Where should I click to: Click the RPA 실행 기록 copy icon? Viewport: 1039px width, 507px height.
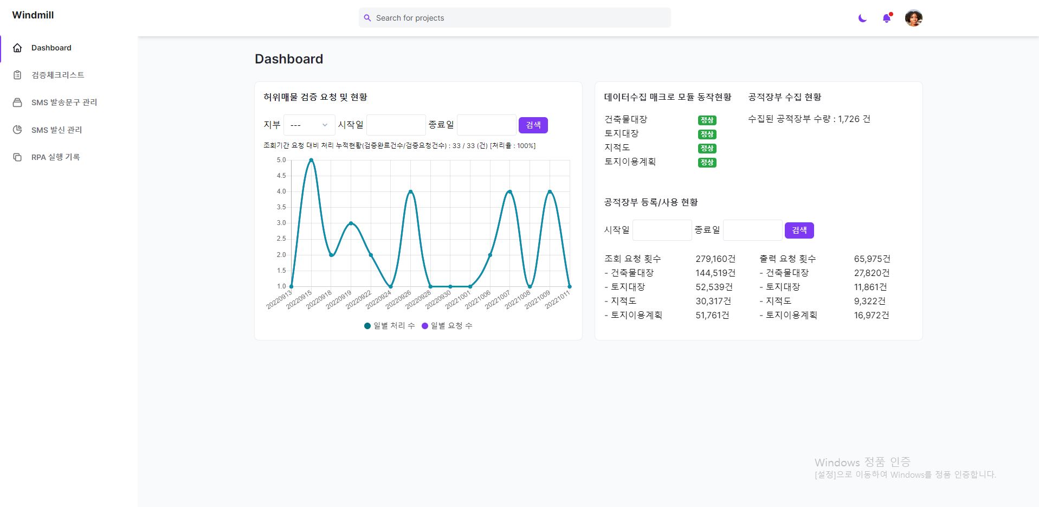[x=17, y=157]
